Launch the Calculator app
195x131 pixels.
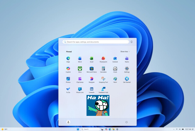[x=103, y=70]
